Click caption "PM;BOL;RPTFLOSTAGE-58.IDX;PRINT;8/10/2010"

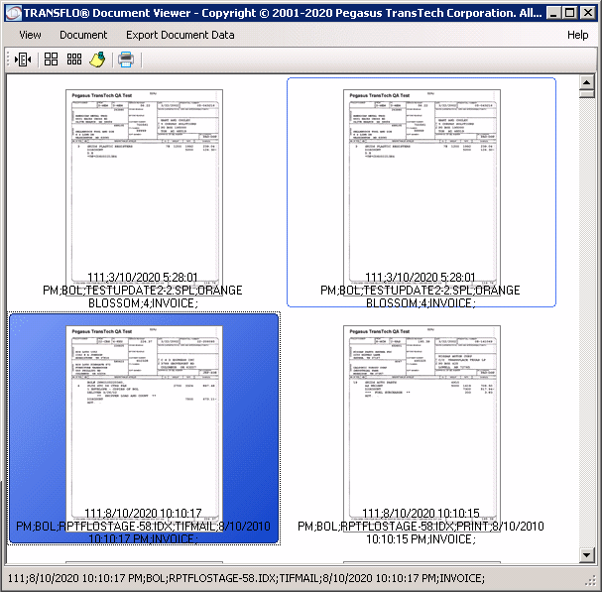coord(421,527)
